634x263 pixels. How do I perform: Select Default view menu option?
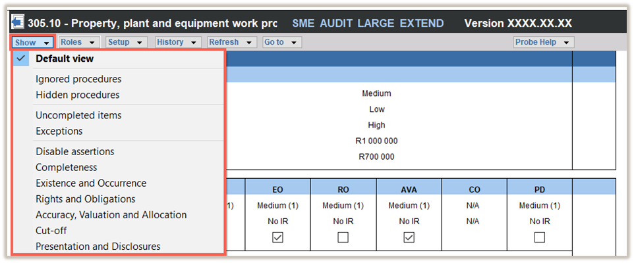65,59
